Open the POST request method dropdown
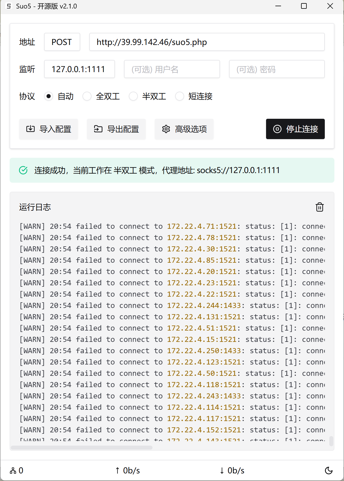The width and height of the screenshot is (344, 481). (62, 42)
